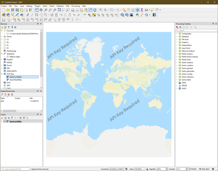Image resolution: width=218 pixels, height=171 pixels.
Task: Select DJBasin.sqlite in Browser tree
Action: pyautogui.click(x=15, y=57)
